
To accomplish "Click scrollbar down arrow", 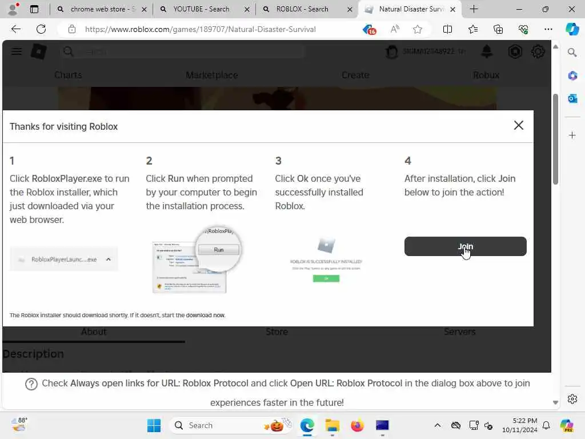I will click(555, 402).
